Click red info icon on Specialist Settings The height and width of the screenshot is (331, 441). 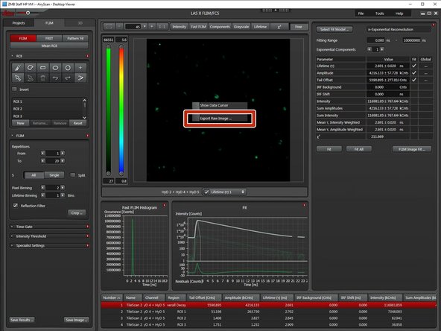click(87, 245)
